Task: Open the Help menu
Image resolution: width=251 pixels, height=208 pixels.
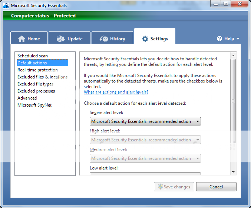Action: coord(228,38)
